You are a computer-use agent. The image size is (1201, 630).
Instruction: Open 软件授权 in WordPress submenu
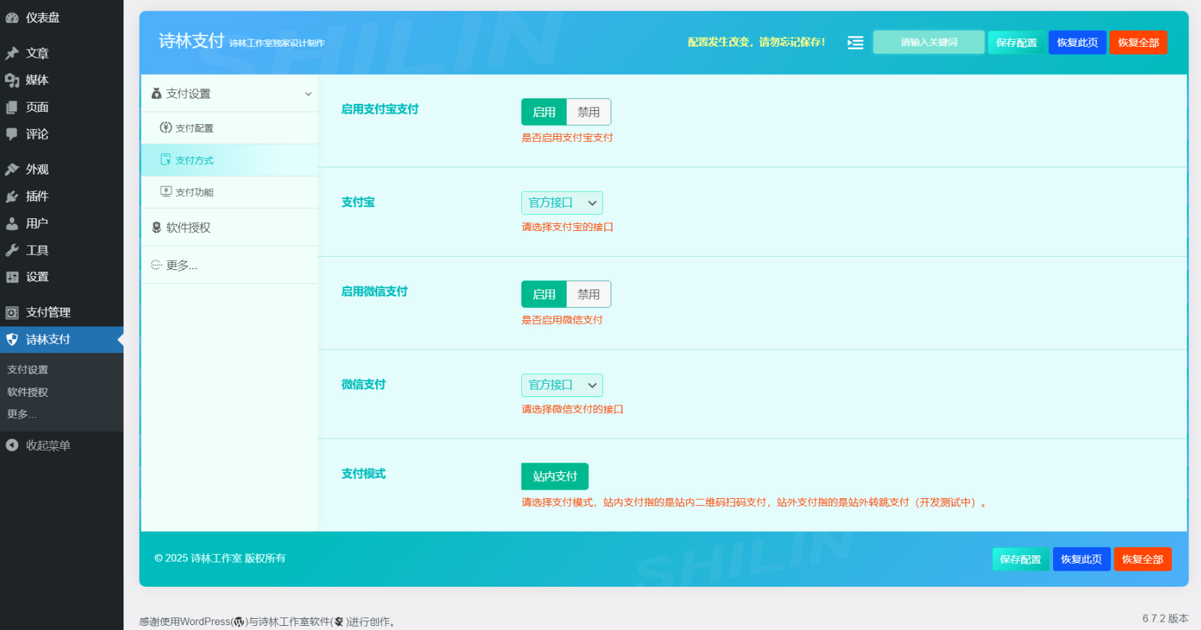coord(28,392)
